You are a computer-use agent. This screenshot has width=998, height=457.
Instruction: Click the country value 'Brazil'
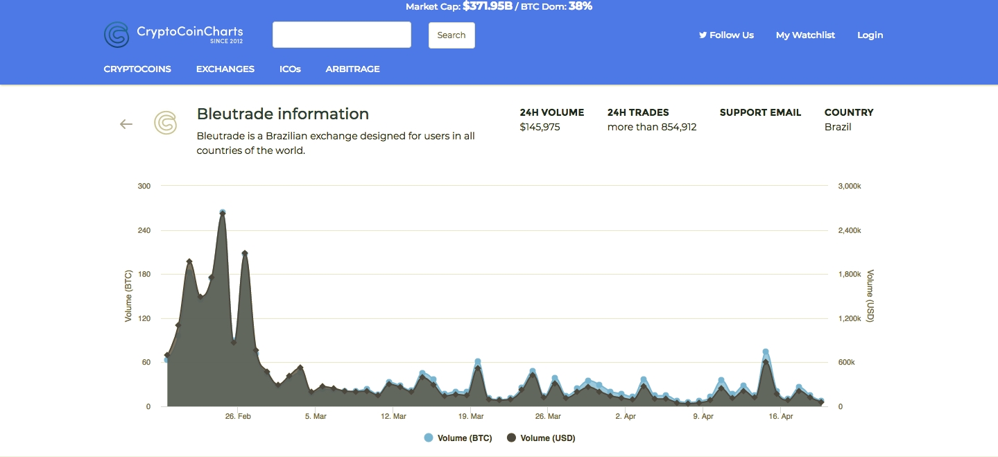point(838,127)
